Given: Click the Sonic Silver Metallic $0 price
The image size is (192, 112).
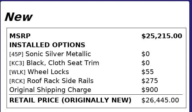Looking at the screenshot, I should [x=146, y=54].
